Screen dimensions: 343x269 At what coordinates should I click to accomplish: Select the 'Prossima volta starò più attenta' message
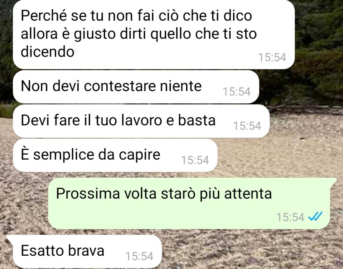coord(189,203)
